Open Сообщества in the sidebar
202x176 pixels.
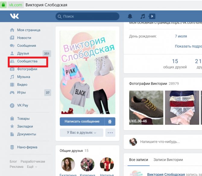(x=27, y=61)
